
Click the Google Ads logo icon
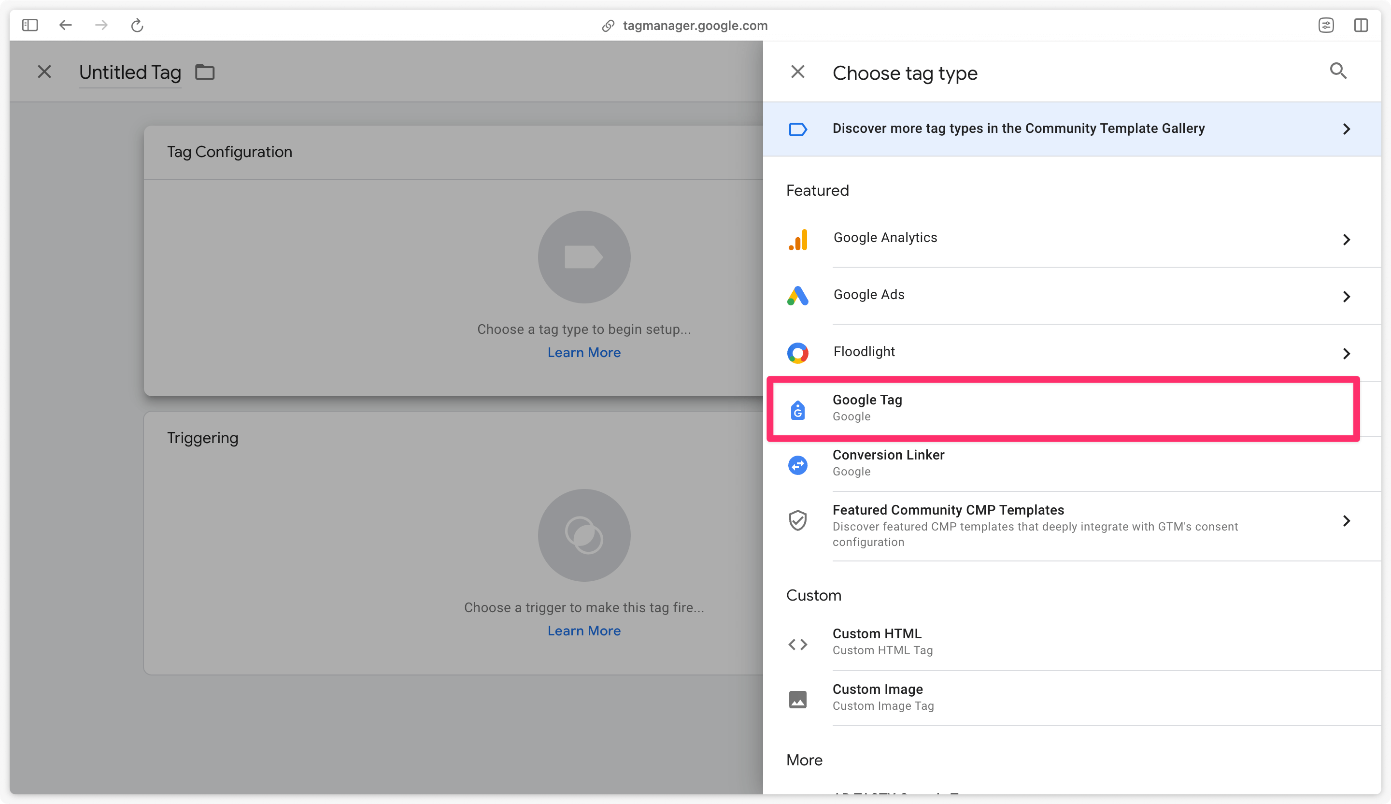click(797, 296)
